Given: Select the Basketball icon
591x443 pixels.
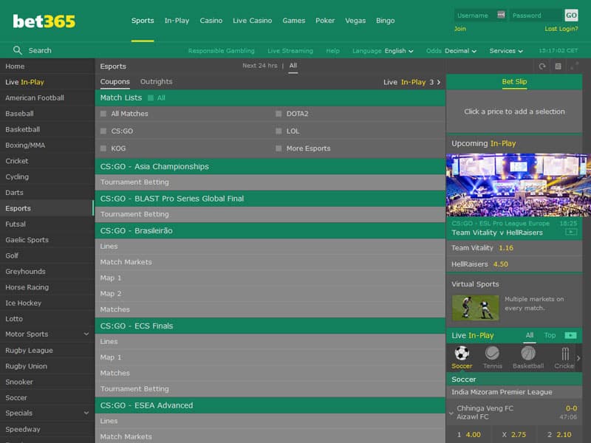Looking at the screenshot, I should pos(527,354).
